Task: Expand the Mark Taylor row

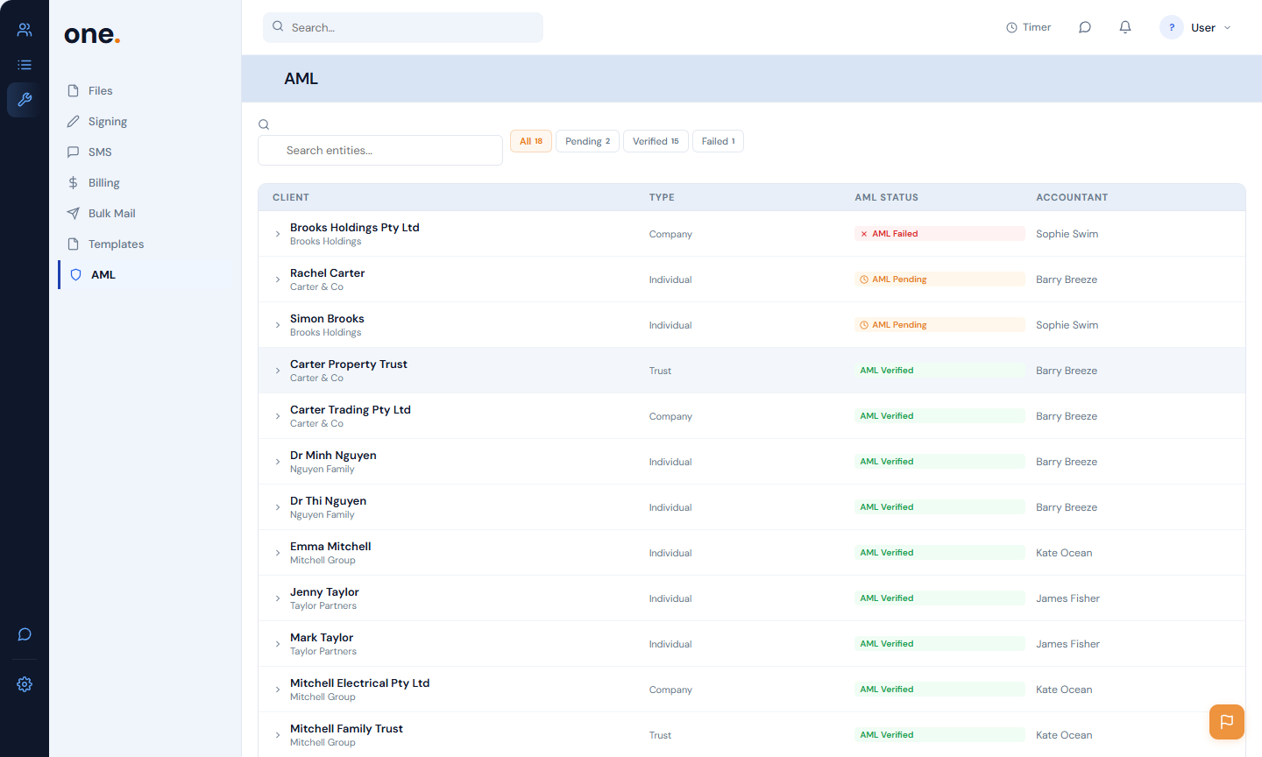Action: click(278, 644)
